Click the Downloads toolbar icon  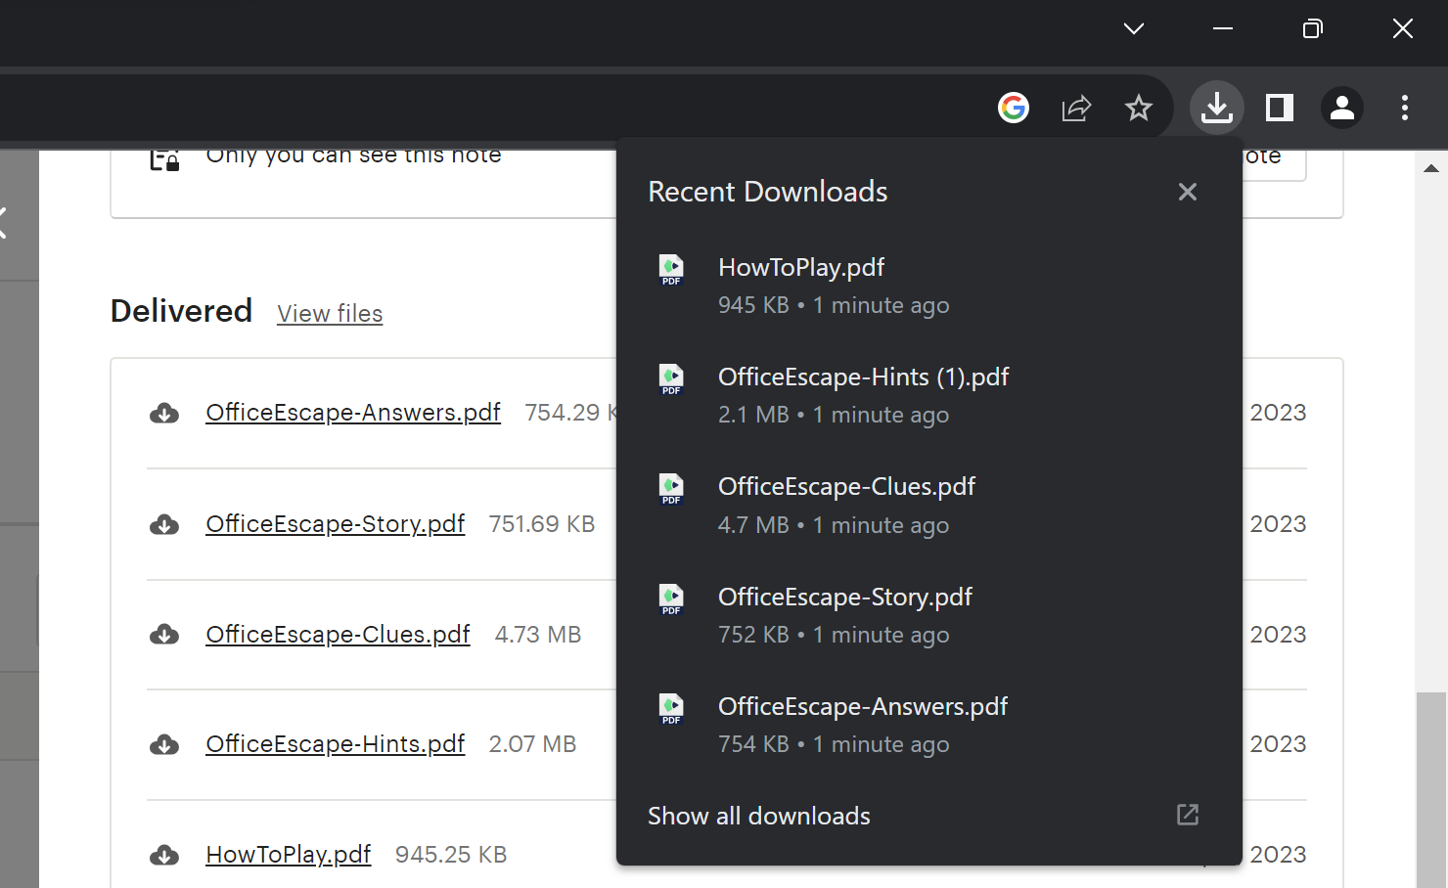pos(1216,108)
